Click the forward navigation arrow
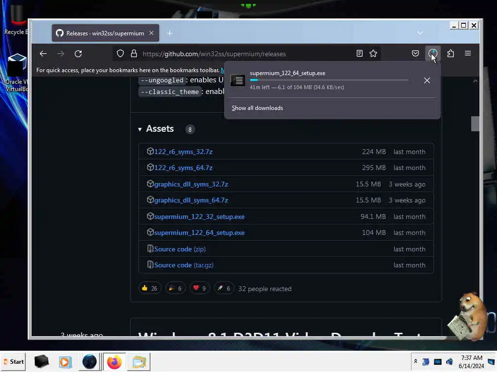Viewport: 497px width, 372px height. tap(60, 54)
